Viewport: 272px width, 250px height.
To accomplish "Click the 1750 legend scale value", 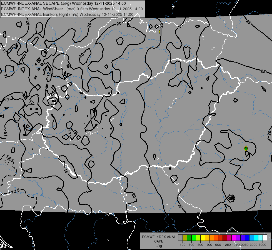I will pyautogui.click(x=236, y=245).
